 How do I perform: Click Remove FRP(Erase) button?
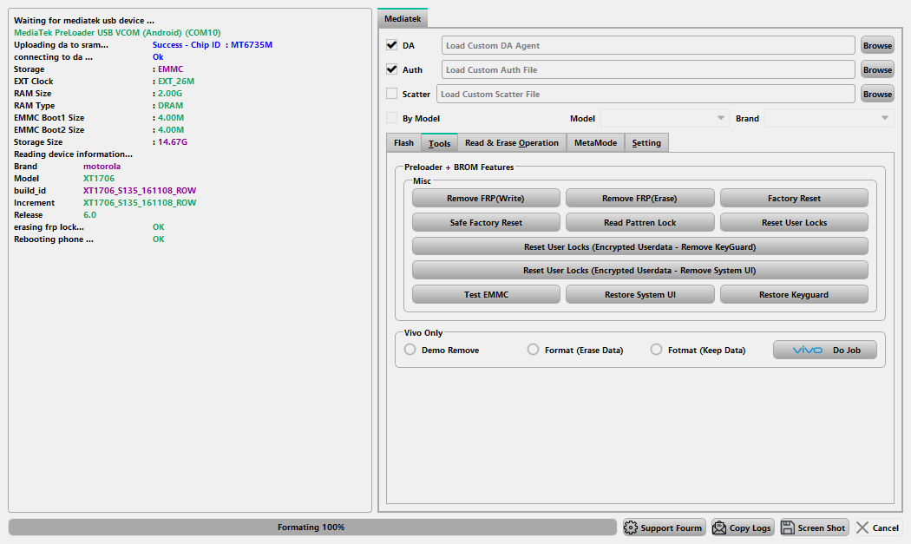(x=639, y=198)
